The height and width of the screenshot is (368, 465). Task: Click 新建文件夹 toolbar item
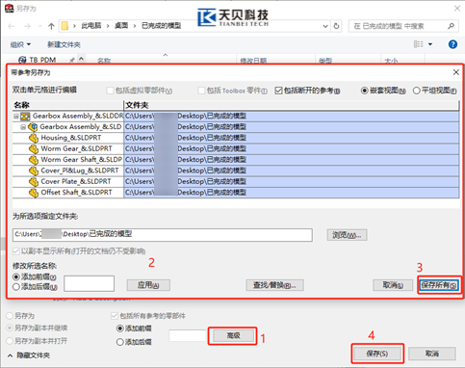tap(64, 44)
